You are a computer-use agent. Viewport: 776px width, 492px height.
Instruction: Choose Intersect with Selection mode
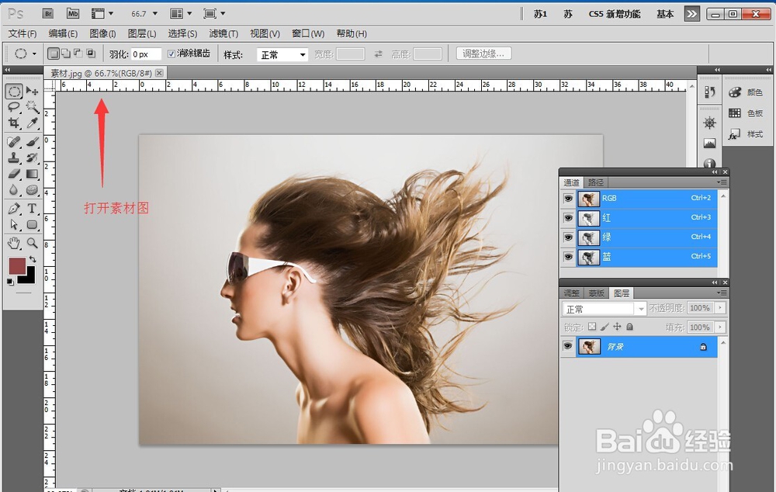pos(91,53)
